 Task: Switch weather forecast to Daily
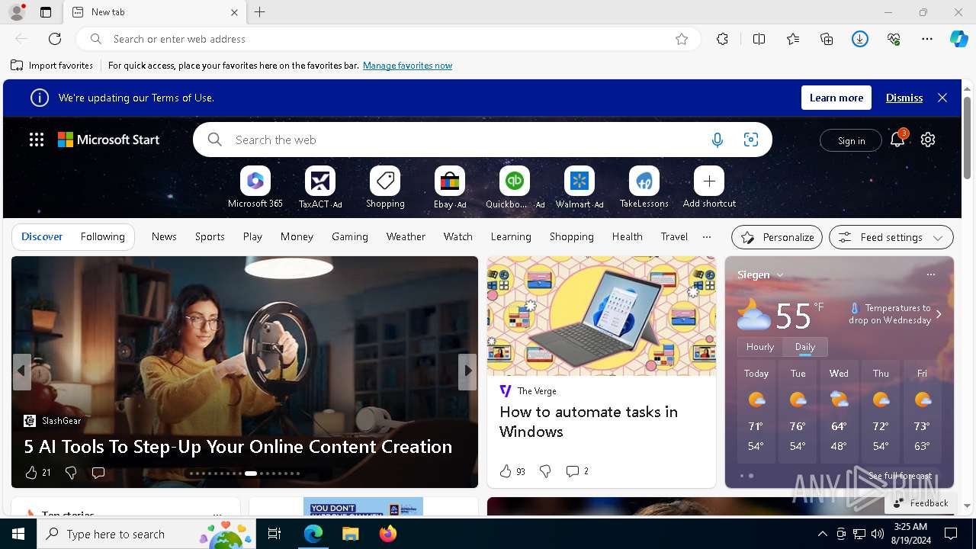coord(805,346)
